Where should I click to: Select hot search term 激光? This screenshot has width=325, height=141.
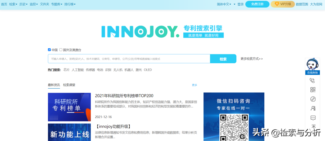pyautogui.click(x=139, y=70)
